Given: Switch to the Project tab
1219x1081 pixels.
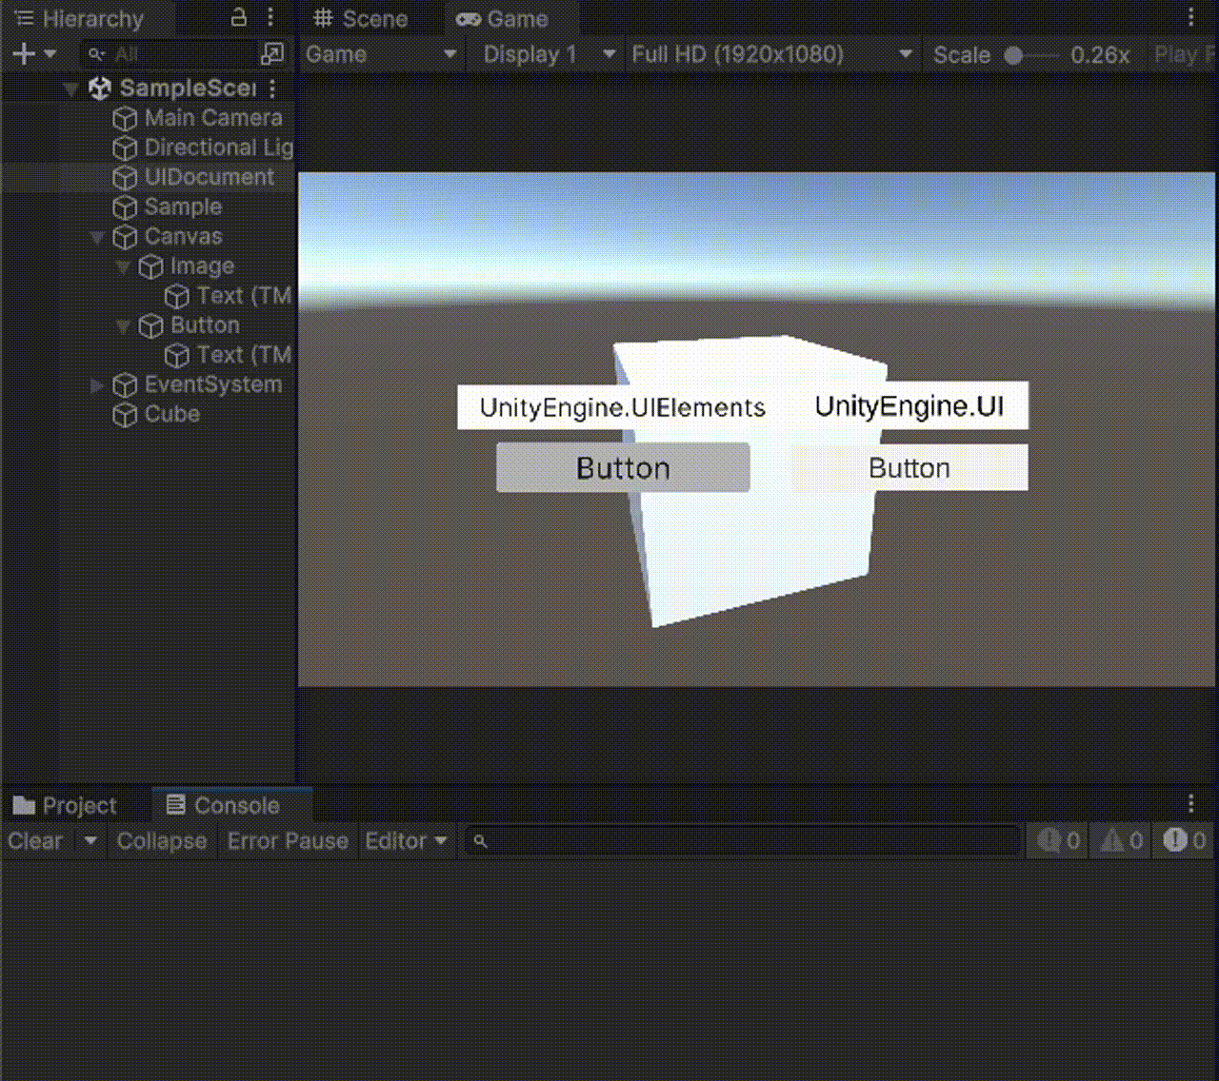Looking at the screenshot, I should [x=76, y=805].
